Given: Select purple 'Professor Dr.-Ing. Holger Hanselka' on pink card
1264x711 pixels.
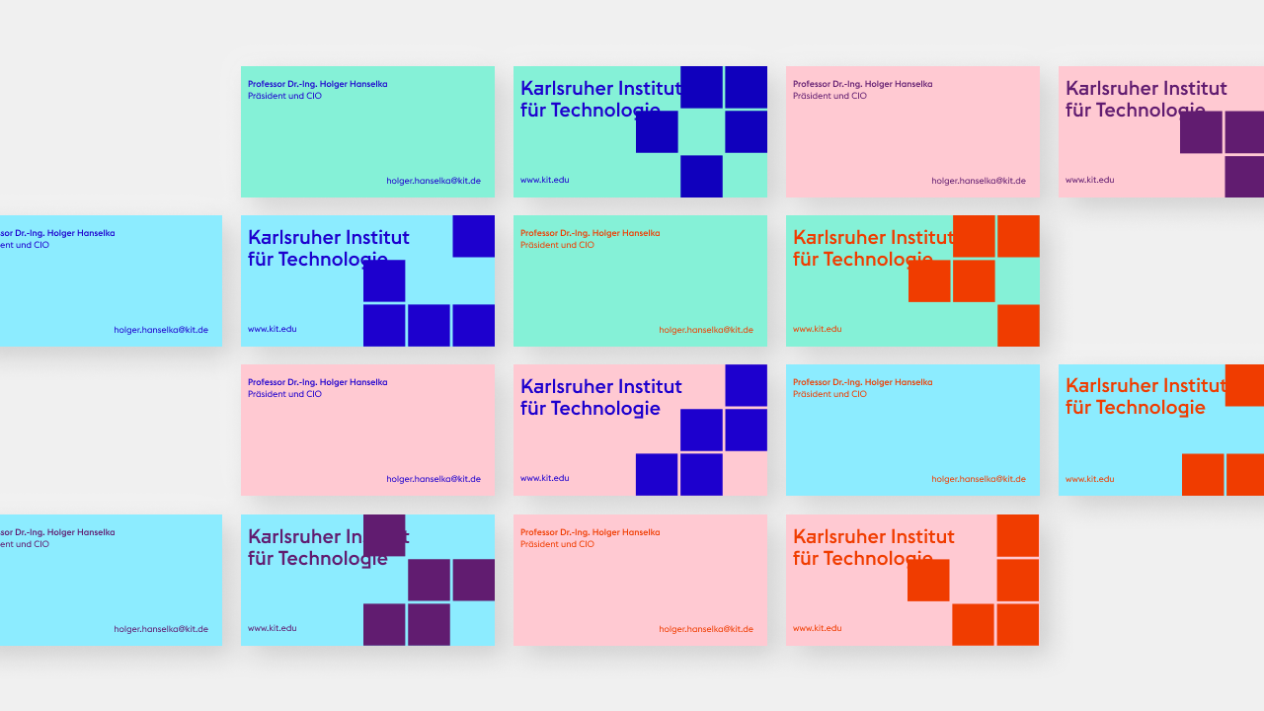Looking at the screenshot, I should point(863,84).
